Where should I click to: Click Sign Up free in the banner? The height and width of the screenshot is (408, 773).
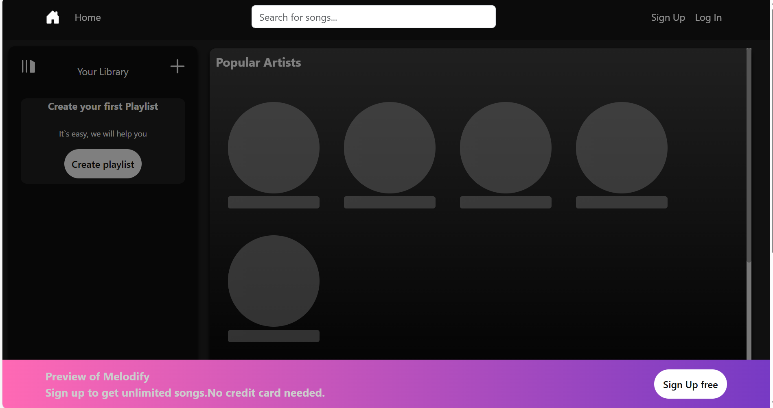point(690,384)
